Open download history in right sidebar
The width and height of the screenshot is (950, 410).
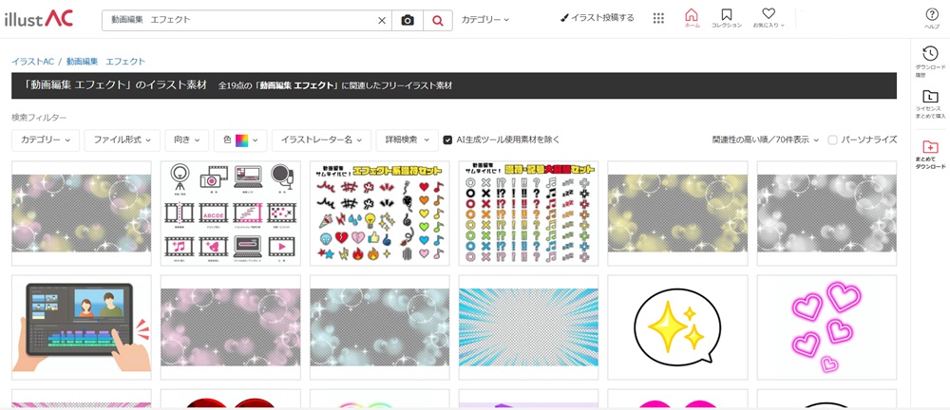(x=930, y=59)
